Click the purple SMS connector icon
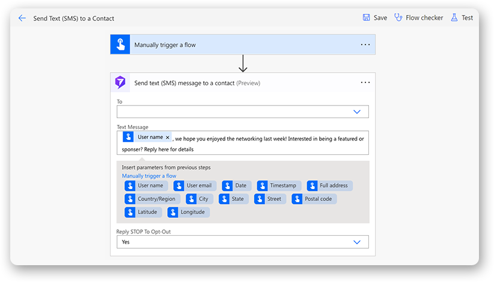494x282 pixels. pos(120,83)
